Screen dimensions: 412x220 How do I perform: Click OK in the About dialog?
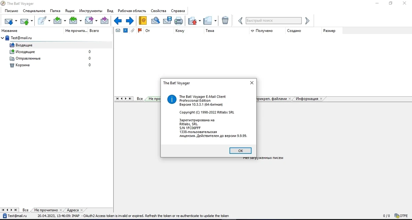[240, 151]
